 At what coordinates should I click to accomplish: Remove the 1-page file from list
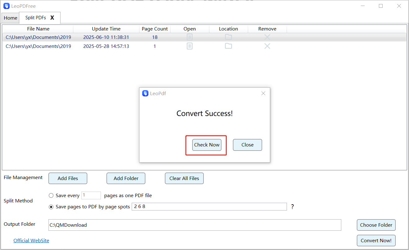click(267, 46)
